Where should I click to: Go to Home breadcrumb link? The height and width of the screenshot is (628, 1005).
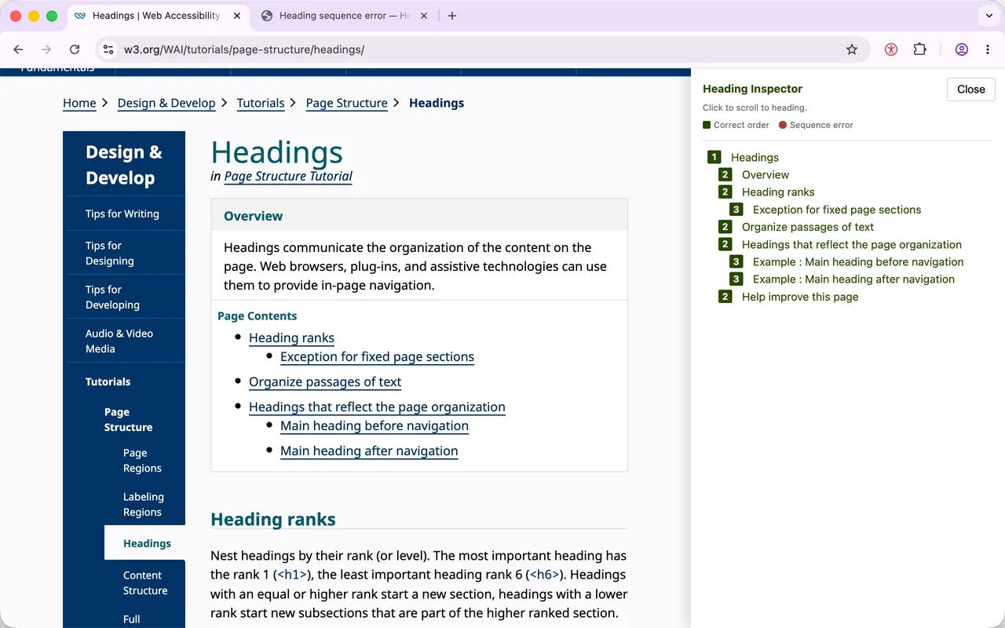click(x=79, y=103)
